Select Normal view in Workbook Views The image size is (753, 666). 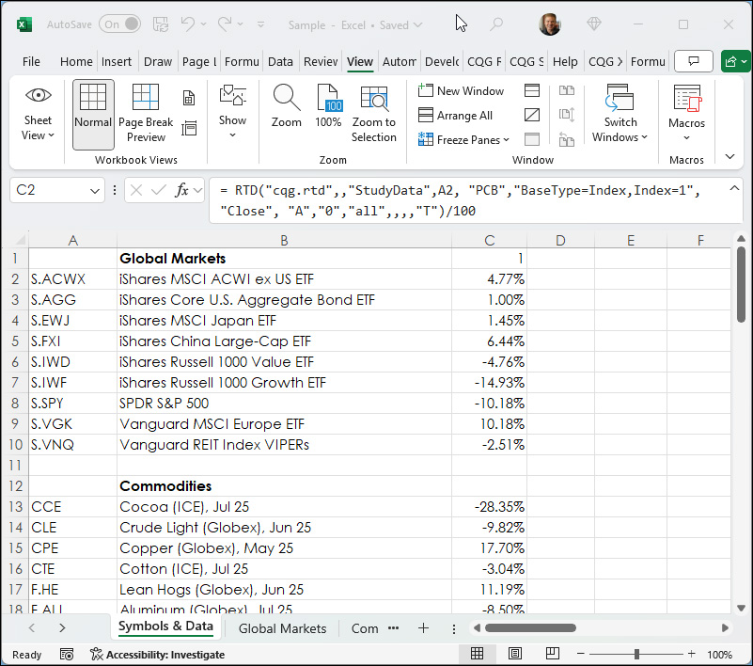93,115
